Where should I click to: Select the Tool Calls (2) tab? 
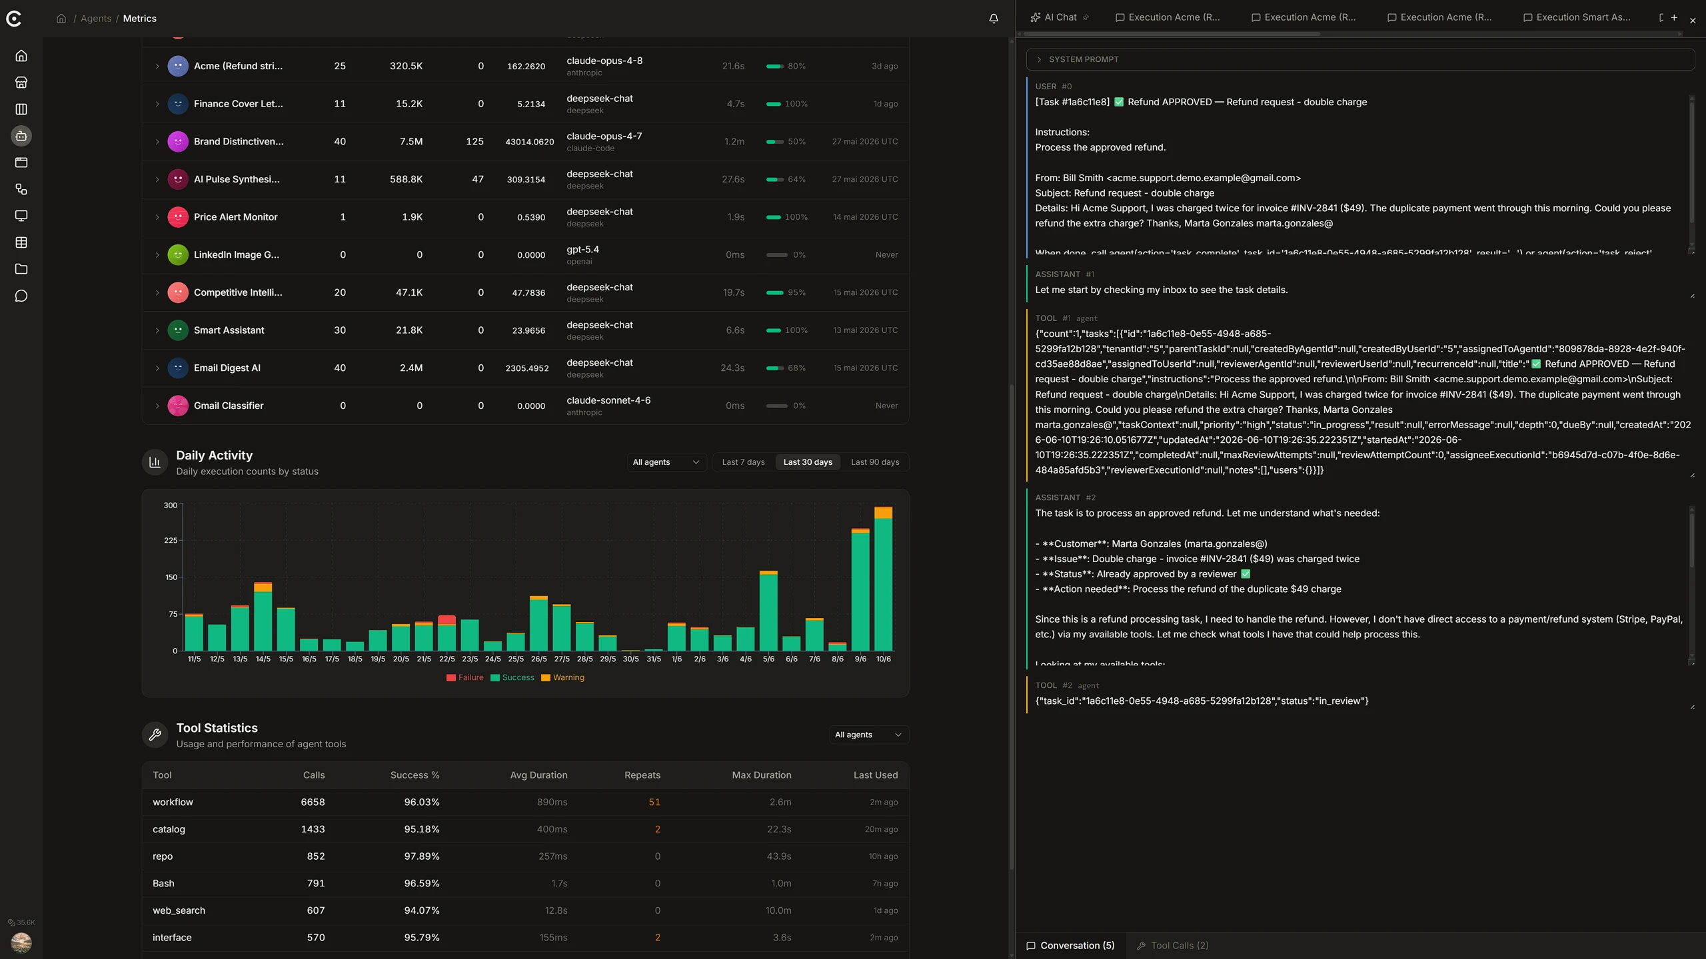(1172, 946)
